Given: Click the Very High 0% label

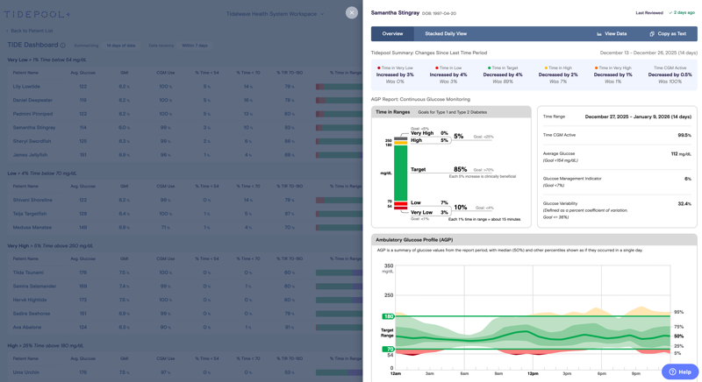Looking at the screenshot, I should [x=429, y=133].
